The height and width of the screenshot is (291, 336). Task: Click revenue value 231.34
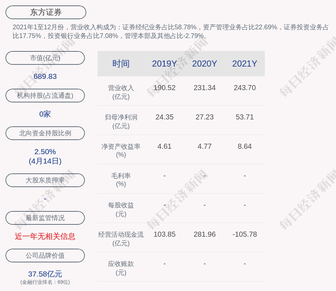[204, 88]
